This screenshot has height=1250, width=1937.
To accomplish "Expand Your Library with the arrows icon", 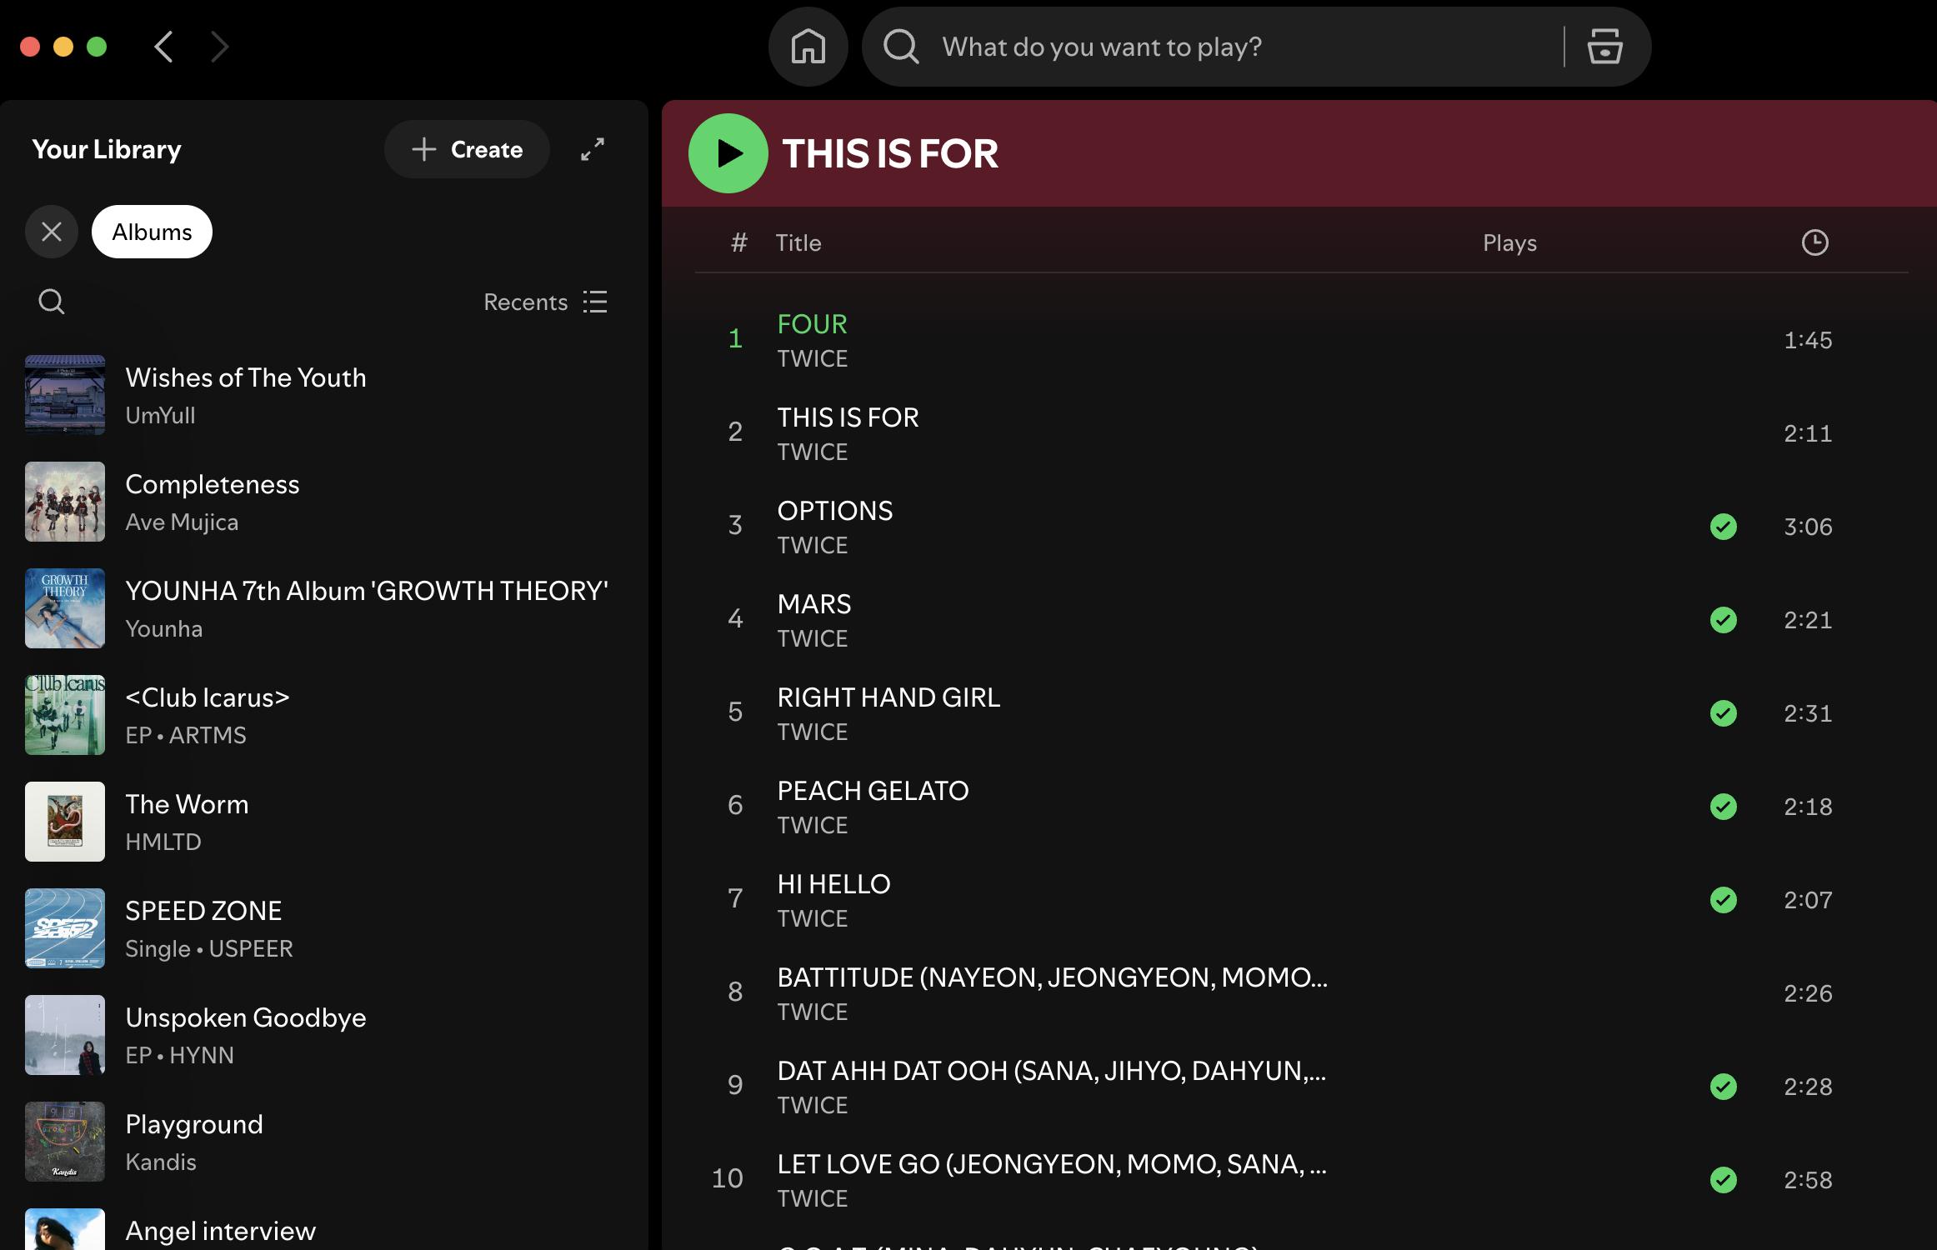I will [593, 149].
